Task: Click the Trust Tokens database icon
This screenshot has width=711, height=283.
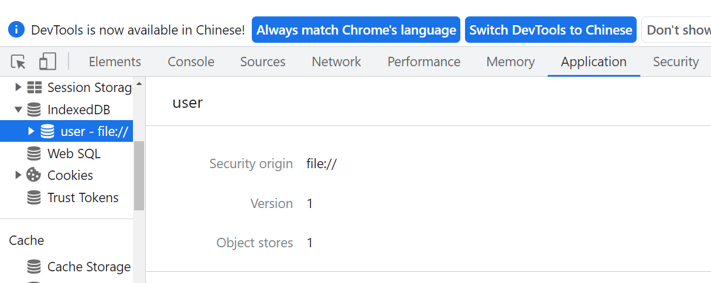Action: (x=35, y=197)
